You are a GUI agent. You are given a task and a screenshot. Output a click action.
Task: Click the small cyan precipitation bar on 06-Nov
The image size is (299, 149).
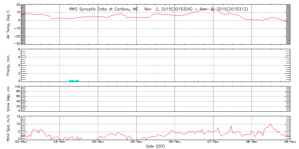click(x=198, y=81)
